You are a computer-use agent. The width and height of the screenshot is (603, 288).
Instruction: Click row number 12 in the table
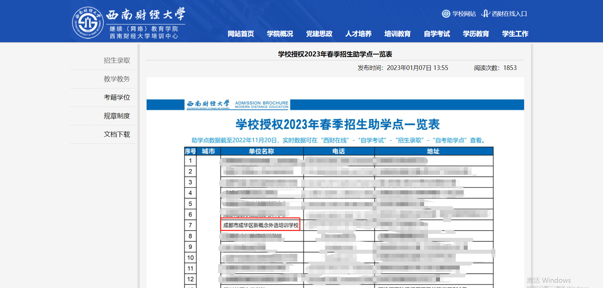190,279
